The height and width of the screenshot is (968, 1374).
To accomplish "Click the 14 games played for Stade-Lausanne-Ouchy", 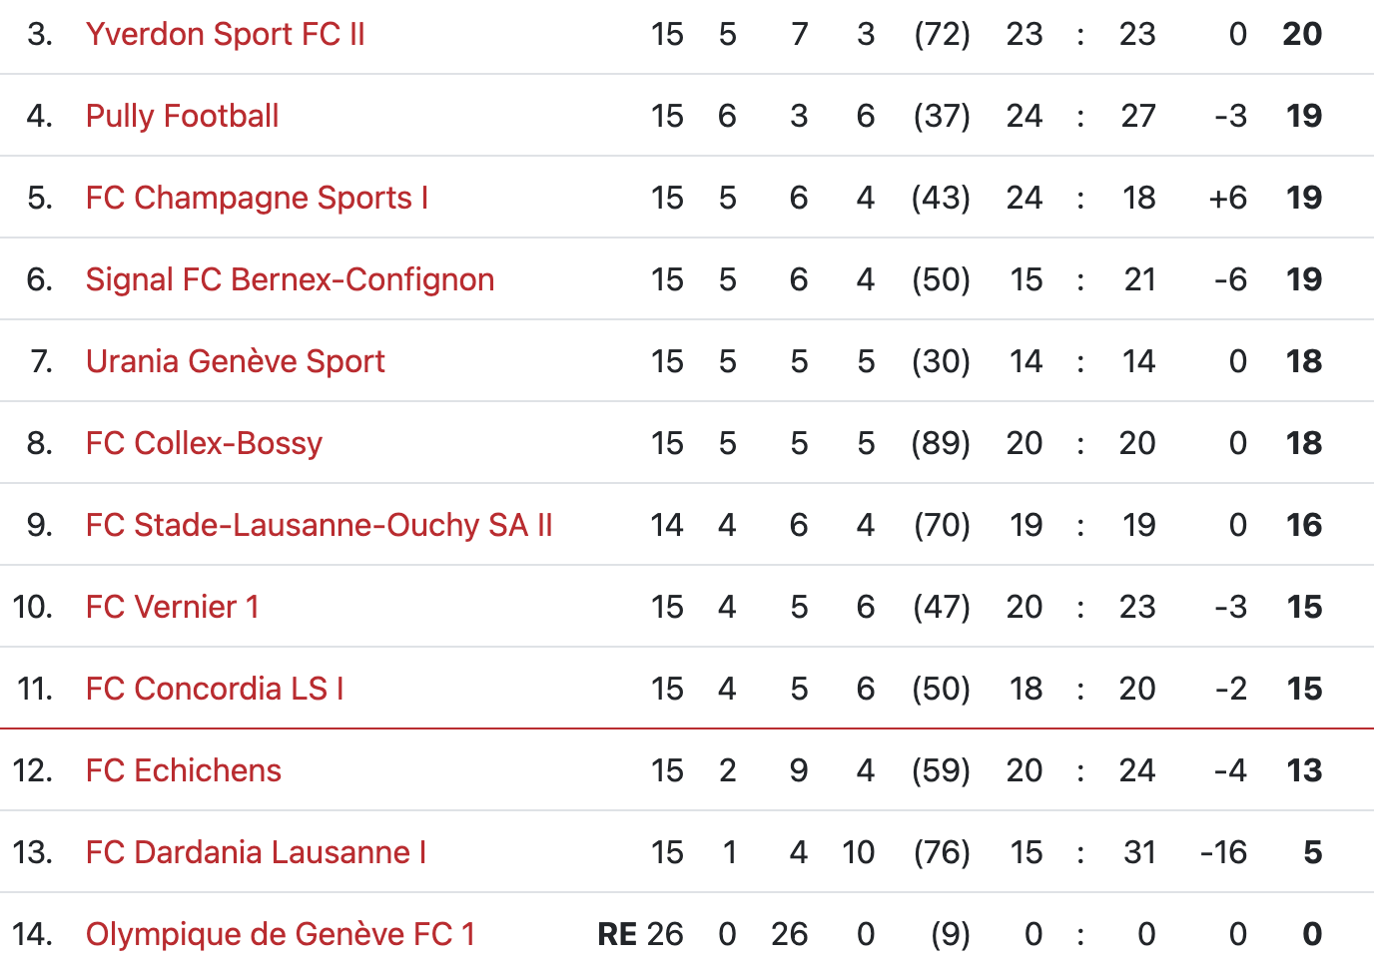I will coord(667,526).
